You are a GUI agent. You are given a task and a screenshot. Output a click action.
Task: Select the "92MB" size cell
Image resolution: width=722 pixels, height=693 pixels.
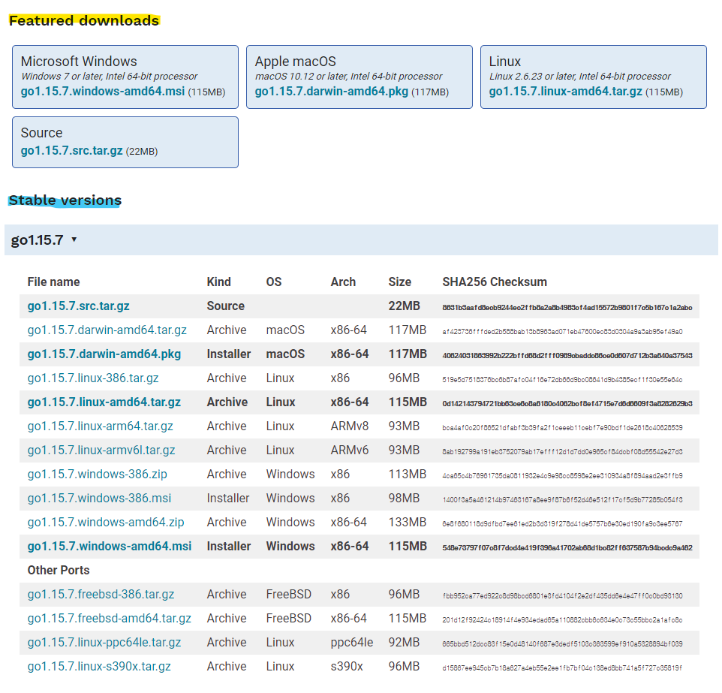click(404, 642)
